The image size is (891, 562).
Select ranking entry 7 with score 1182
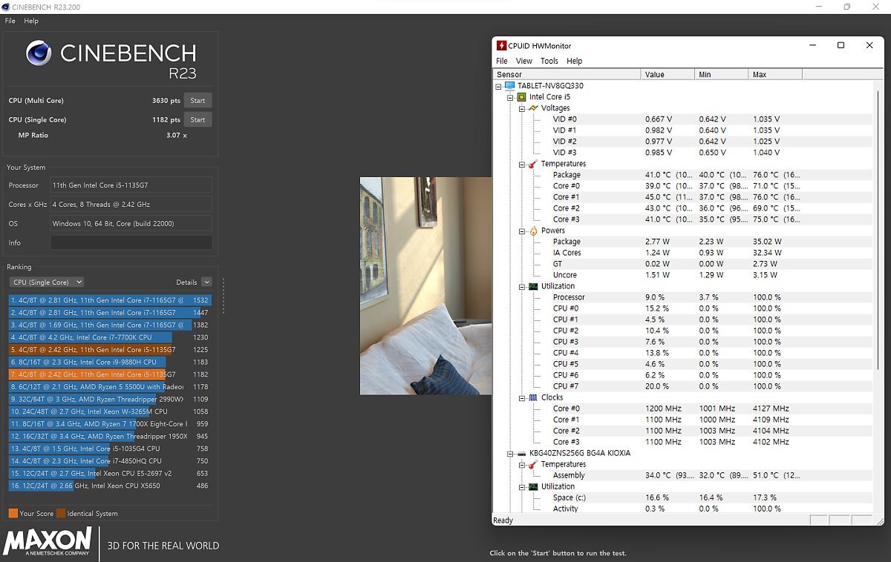tap(111, 374)
